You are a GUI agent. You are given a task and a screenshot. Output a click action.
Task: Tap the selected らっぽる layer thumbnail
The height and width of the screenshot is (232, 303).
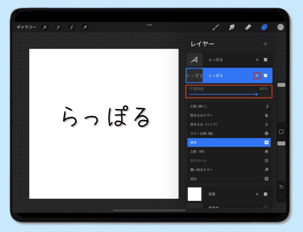(x=195, y=76)
